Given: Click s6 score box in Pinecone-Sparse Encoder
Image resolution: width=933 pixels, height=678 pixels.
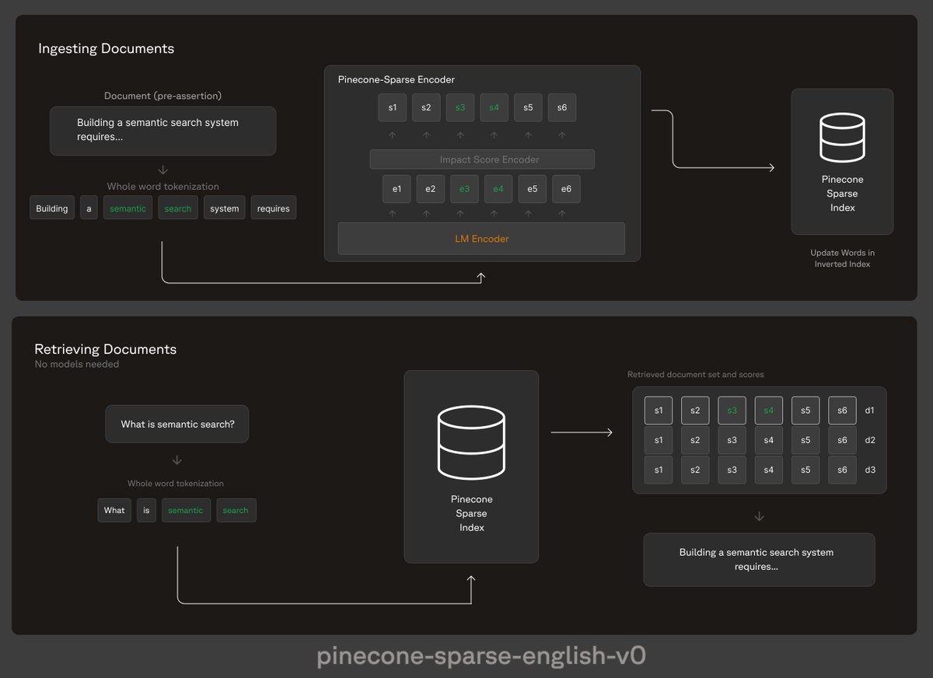Looking at the screenshot, I should click(x=562, y=107).
